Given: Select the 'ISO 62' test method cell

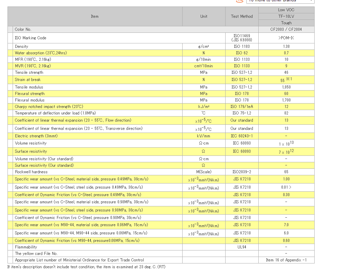Looking at the screenshot, I should coord(242,53).
